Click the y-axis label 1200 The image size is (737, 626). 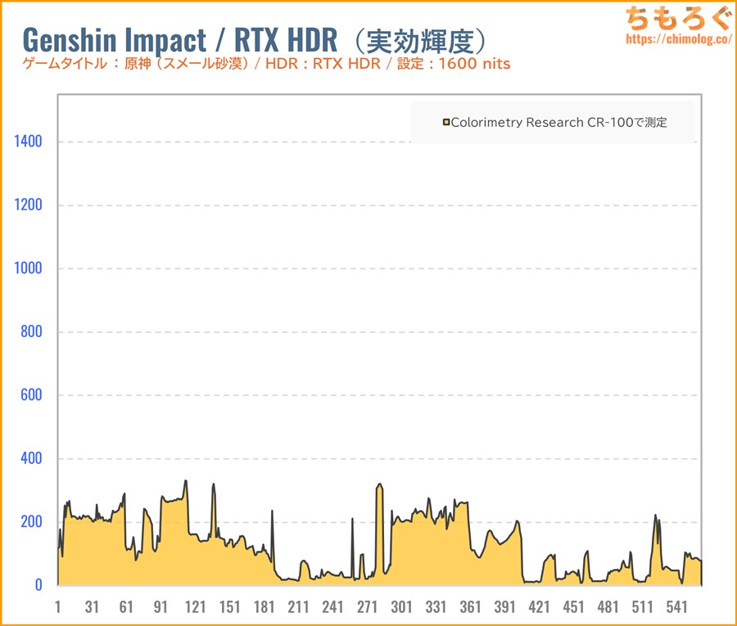(x=28, y=205)
